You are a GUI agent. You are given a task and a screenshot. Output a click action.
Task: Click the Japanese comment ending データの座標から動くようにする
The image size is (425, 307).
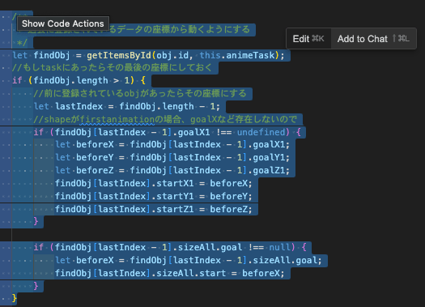(180, 29)
